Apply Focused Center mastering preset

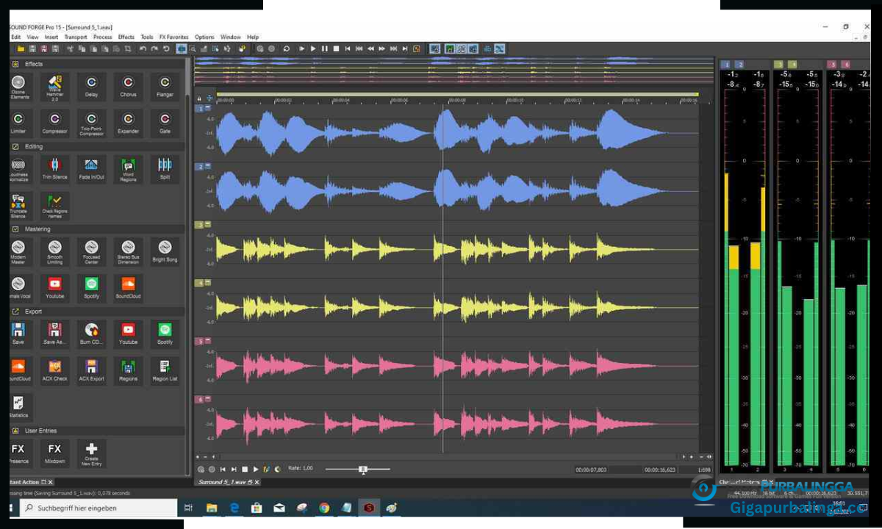point(91,251)
